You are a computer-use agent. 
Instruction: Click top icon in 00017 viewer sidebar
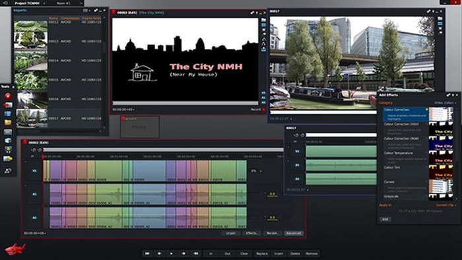tap(440, 18)
